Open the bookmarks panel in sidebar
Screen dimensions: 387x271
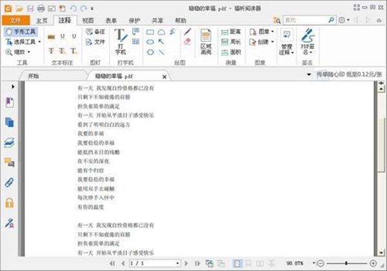point(10,103)
